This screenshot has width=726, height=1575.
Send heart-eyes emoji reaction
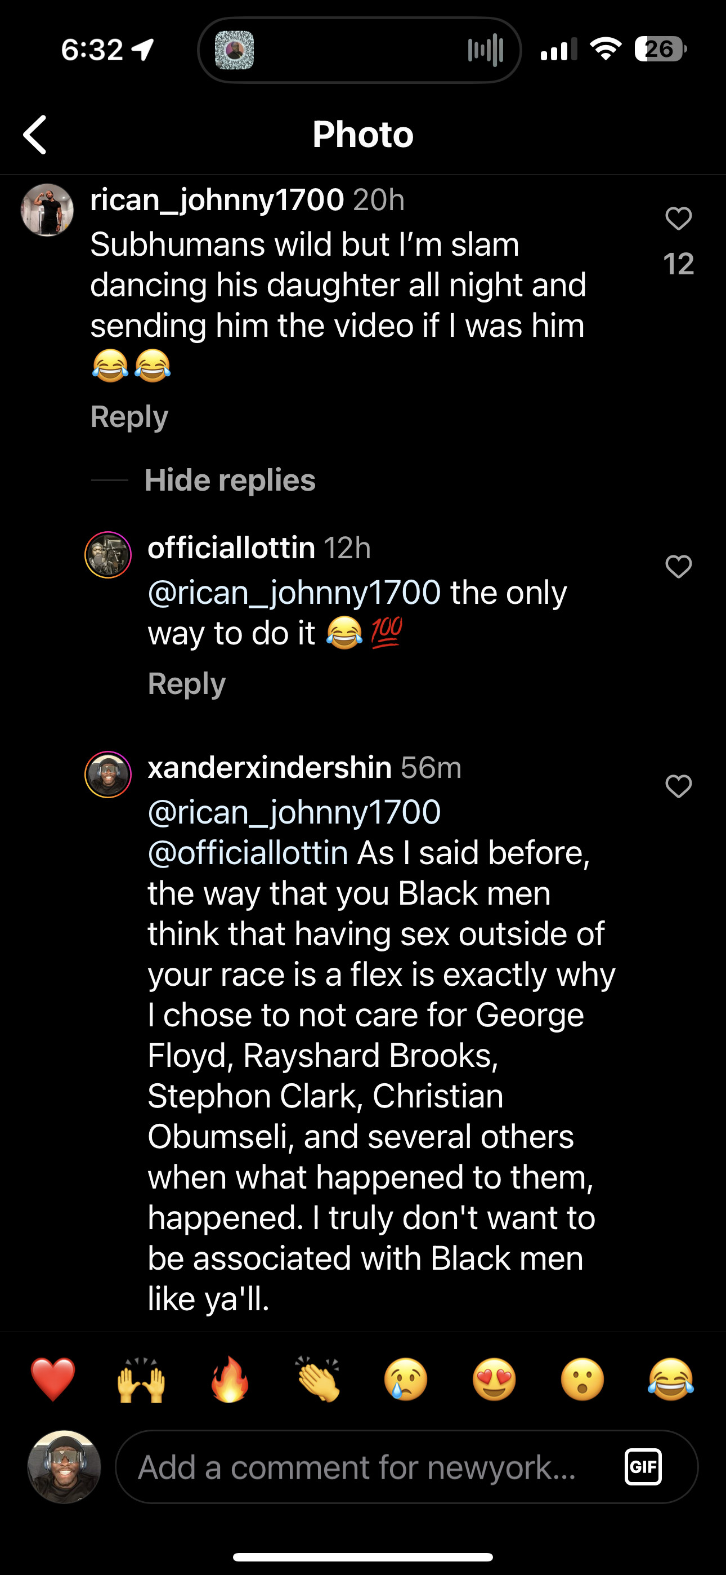tap(494, 1380)
